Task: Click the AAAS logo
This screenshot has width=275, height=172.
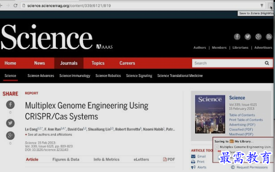Action: pos(104,46)
